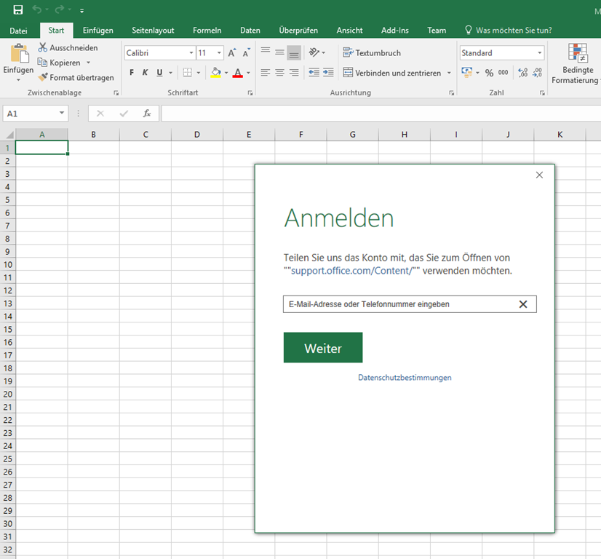
Task: Increase font size with the large A icon
Action: [x=231, y=53]
